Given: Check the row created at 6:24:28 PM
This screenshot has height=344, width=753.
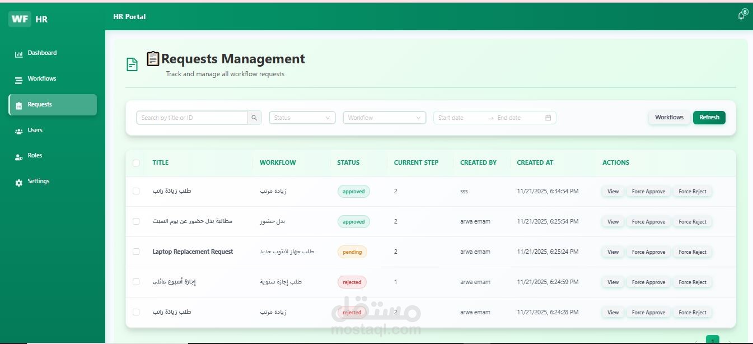Looking at the screenshot, I should click(136, 312).
